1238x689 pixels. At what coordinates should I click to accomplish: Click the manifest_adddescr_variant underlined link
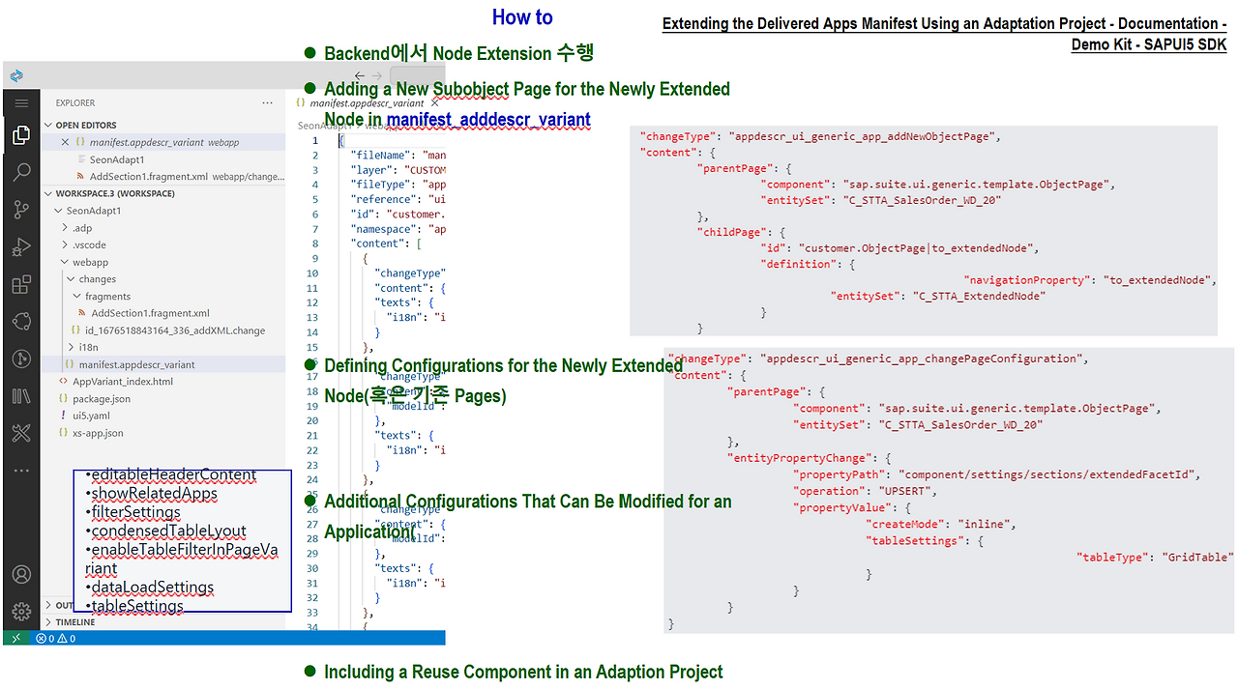487,119
